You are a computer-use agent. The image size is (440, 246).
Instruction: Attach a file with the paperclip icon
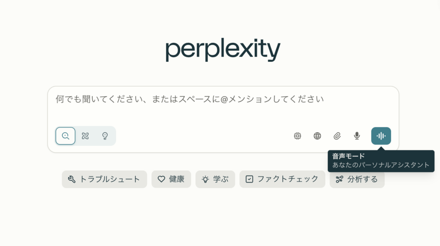tap(337, 136)
